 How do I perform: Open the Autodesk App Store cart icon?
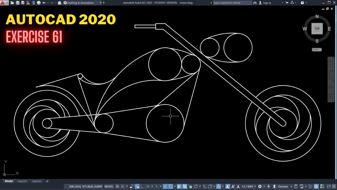click(287, 3)
